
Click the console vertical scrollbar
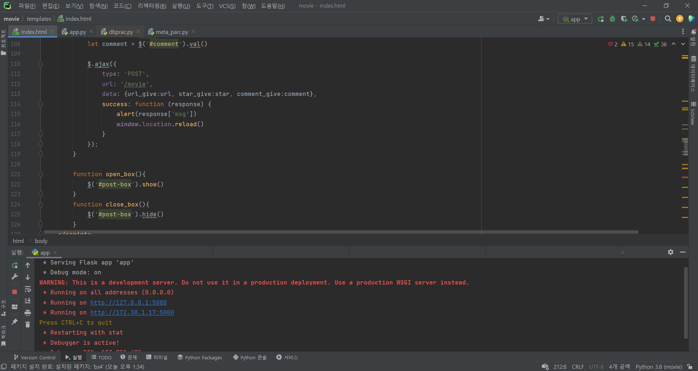(x=686, y=303)
